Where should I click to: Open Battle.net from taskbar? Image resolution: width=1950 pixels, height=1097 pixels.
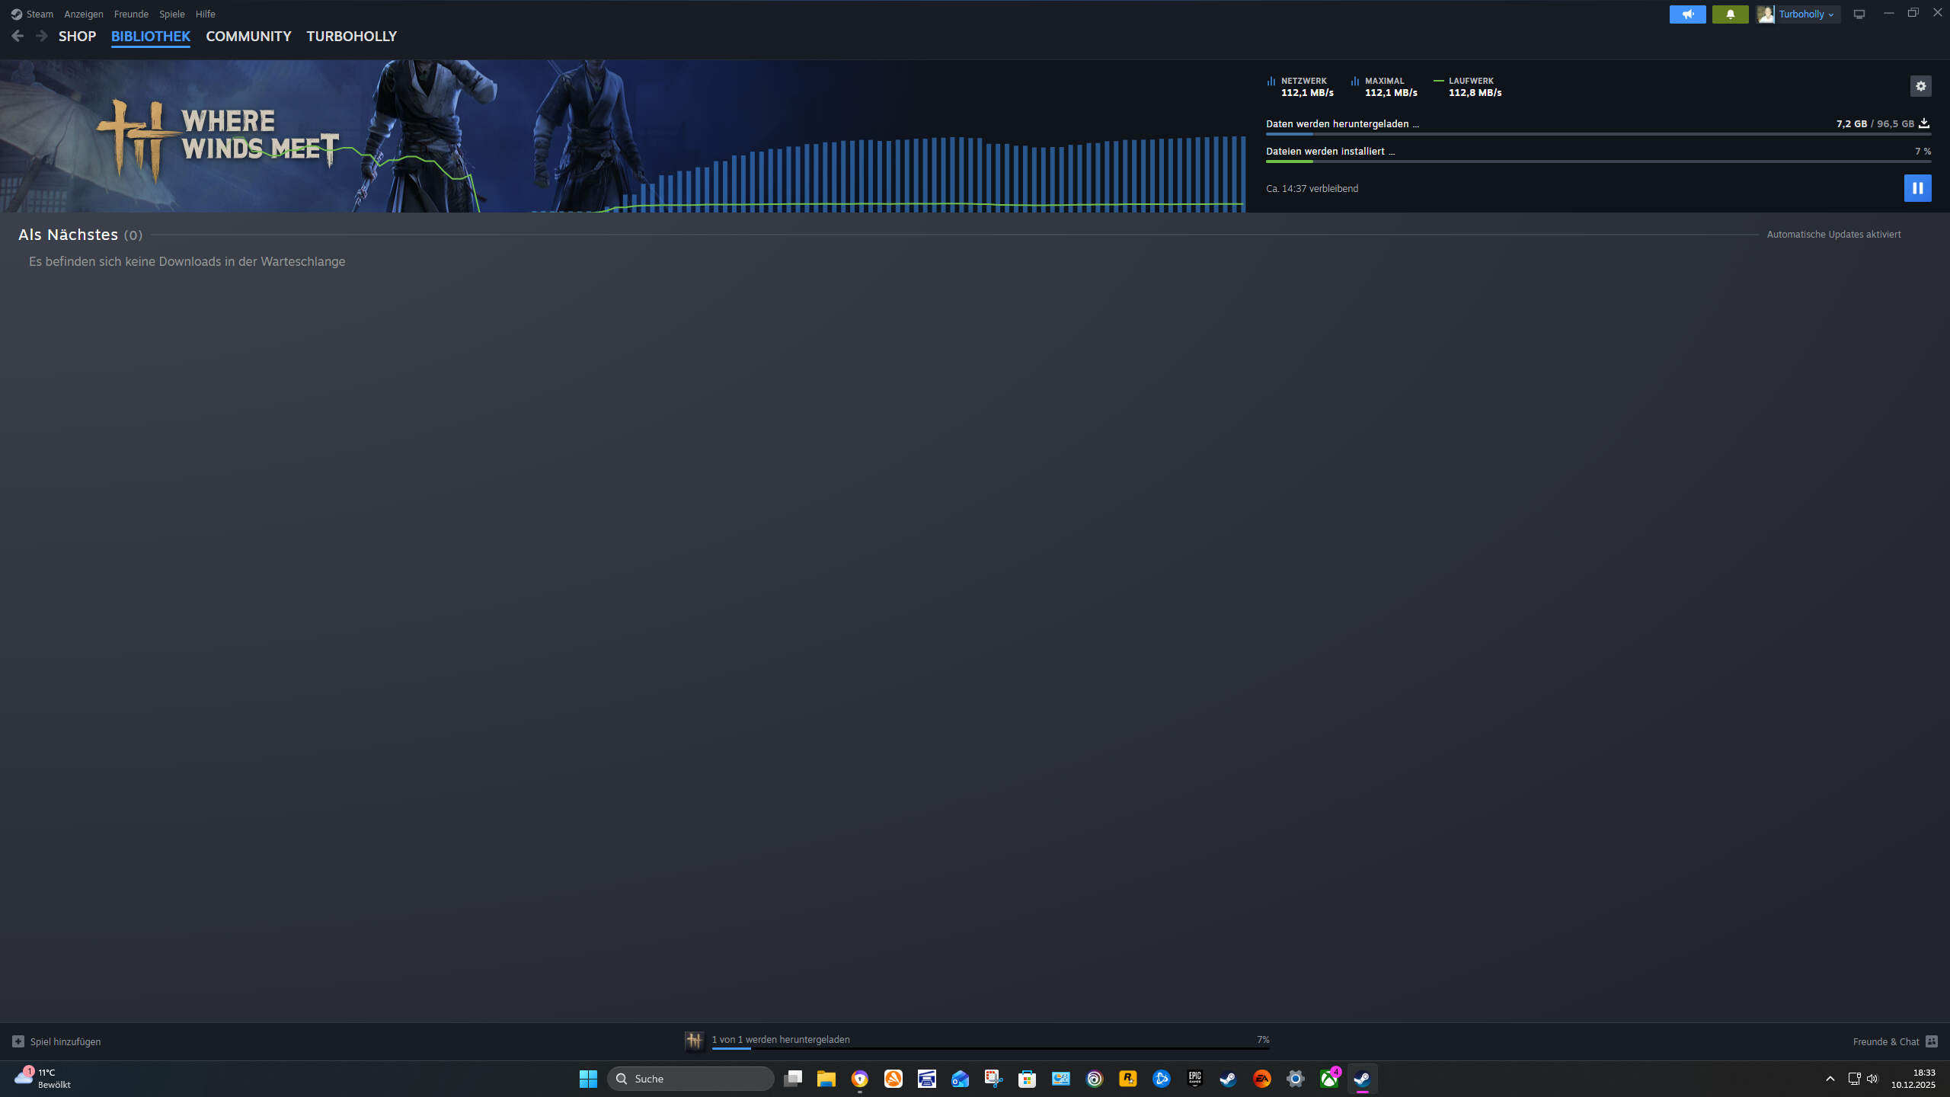point(1162,1079)
